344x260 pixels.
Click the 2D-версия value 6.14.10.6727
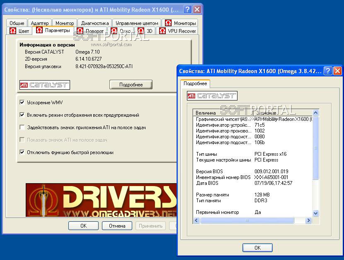click(88, 59)
